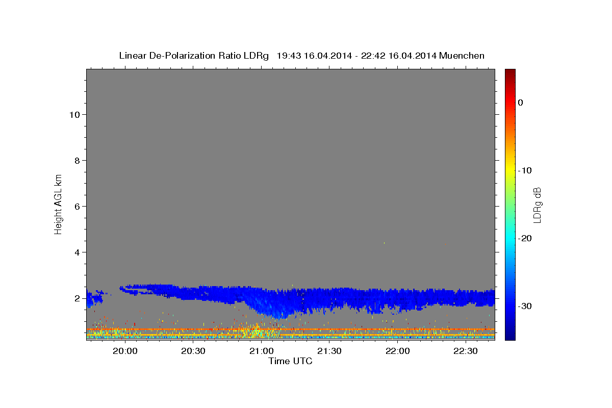Click the height label 10

click(x=74, y=114)
